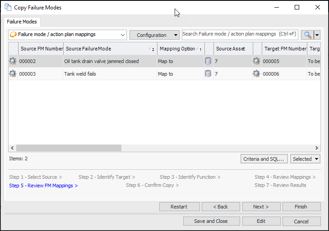Click the Finish button
The height and width of the screenshot is (231, 329).
pyautogui.click(x=301, y=207)
